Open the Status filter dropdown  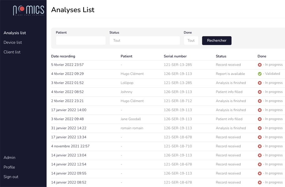pyautogui.click(x=145, y=40)
